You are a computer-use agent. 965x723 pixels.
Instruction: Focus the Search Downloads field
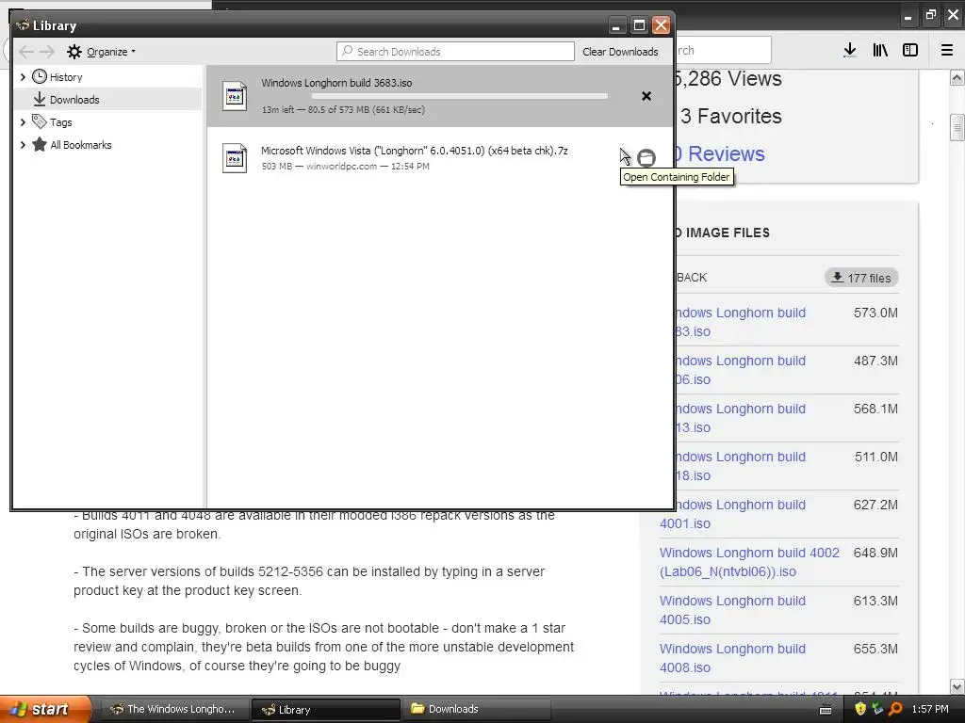455,52
